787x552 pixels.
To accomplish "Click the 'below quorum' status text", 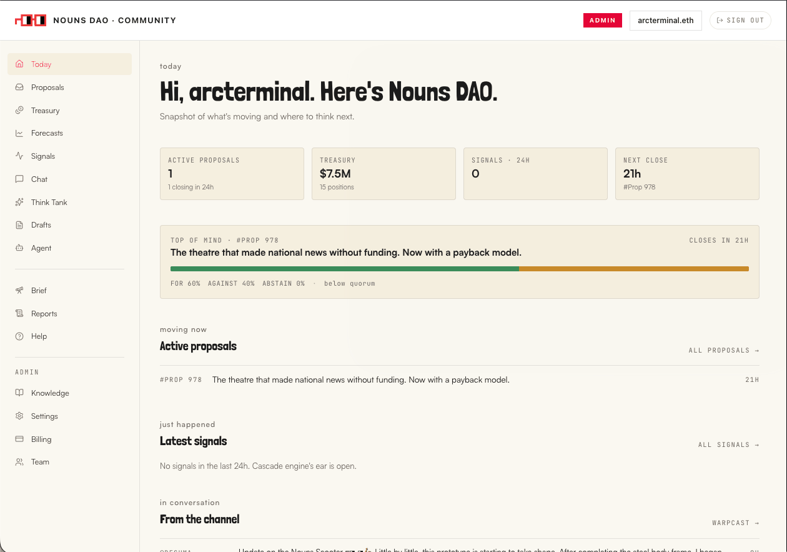I will click(x=350, y=283).
